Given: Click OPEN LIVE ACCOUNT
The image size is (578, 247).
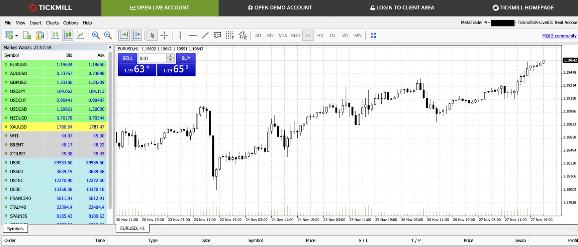Looking at the screenshot, I should coord(160,8).
